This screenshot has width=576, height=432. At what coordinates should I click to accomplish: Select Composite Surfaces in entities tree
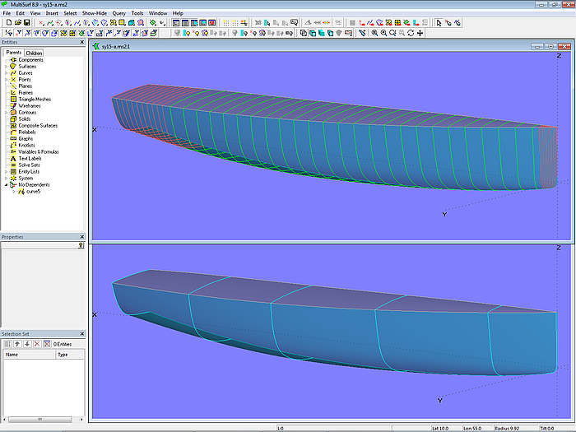[x=37, y=126]
